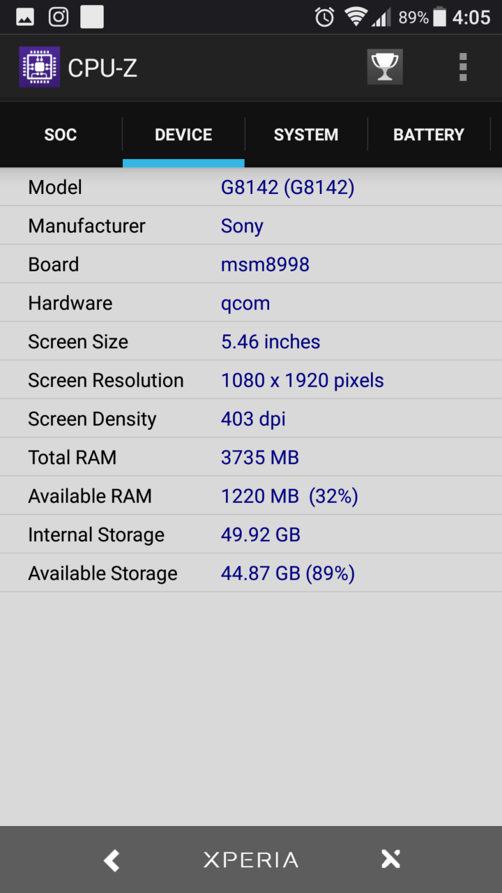
Task: Tap the white square notification icon
Action: [92, 17]
